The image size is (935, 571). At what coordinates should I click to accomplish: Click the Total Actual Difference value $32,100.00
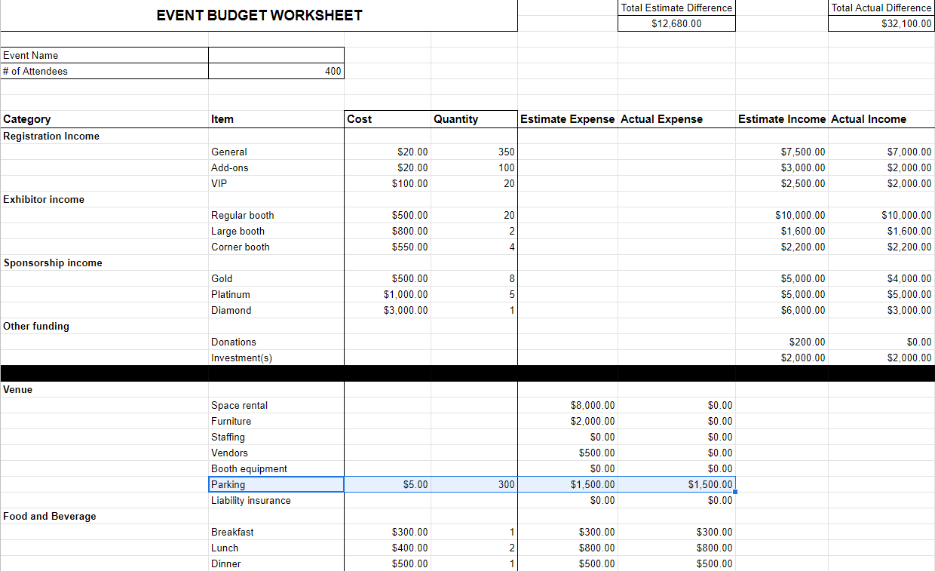(881, 23)
